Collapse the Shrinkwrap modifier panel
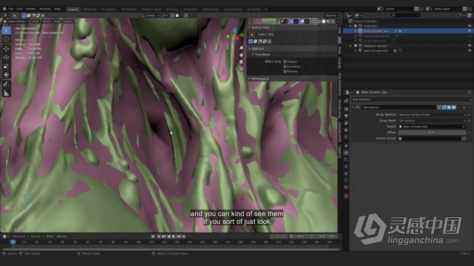 pos(353,107)
